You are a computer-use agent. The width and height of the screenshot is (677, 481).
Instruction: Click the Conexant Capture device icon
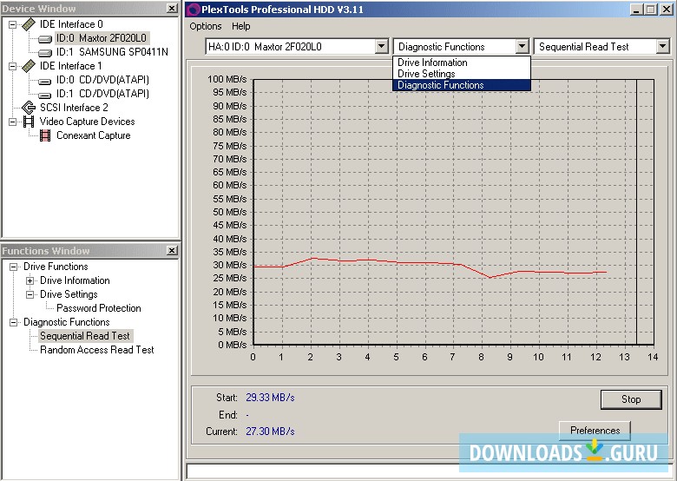45,135
